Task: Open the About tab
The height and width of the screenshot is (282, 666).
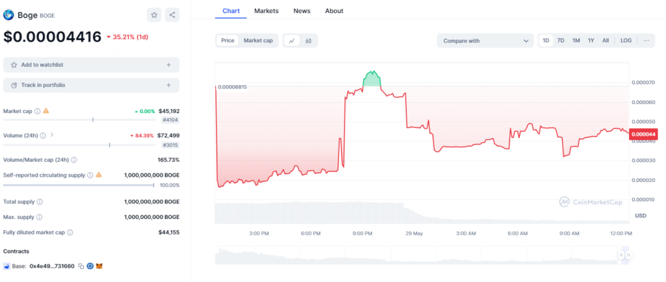Action: click(334, 11)
